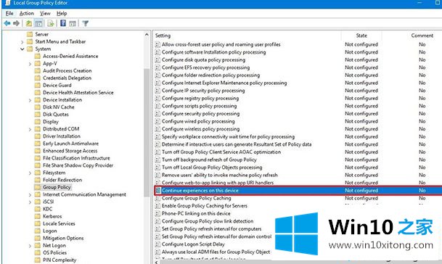Viewport: 442px width, 264px height.
Task: Expand Internet Communication Management node
Action: [x=30, y=194]
